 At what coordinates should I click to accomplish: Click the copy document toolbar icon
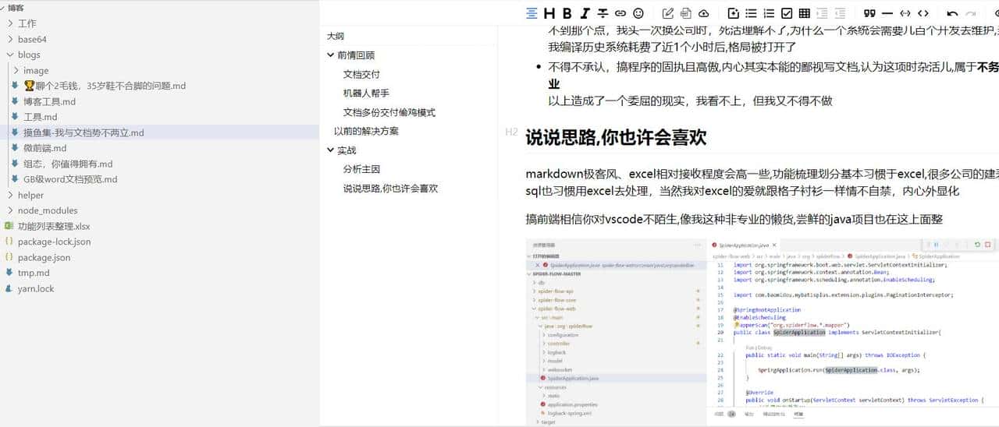(685, 13)
